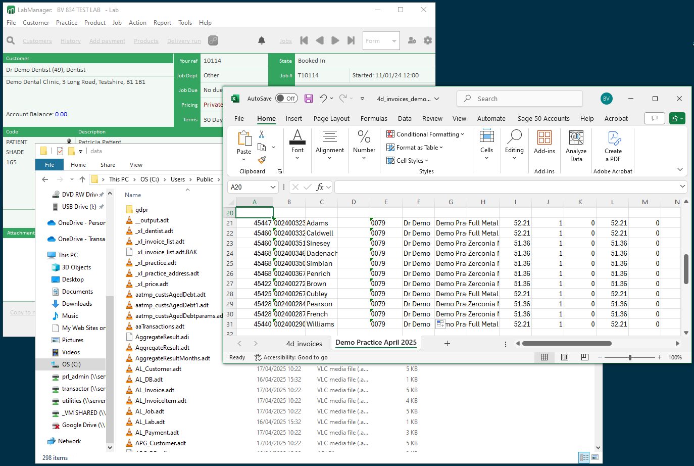Switch to the 4d_invoices sheet tab

click(304, 344)
